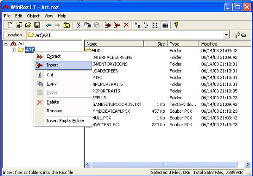Select NWCTEST.PCX file
253x176 pixels.
(x=168, y=125)
